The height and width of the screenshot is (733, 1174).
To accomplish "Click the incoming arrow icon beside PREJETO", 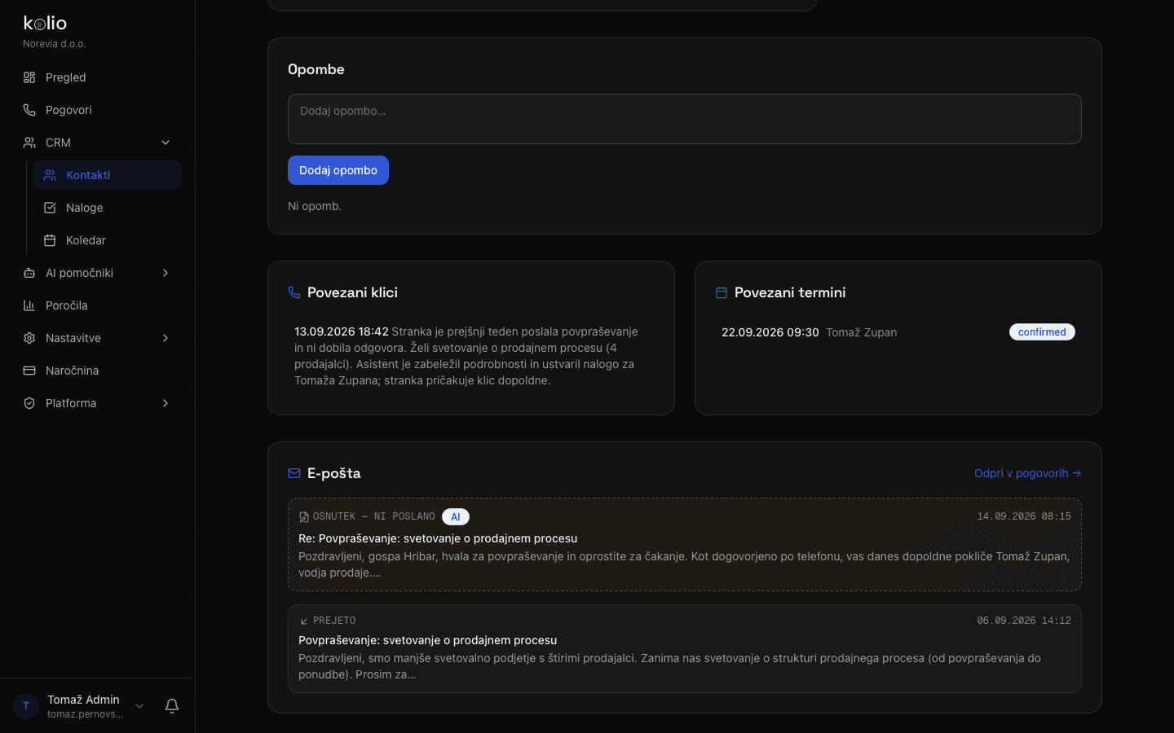I will click(x=304, y=621).
